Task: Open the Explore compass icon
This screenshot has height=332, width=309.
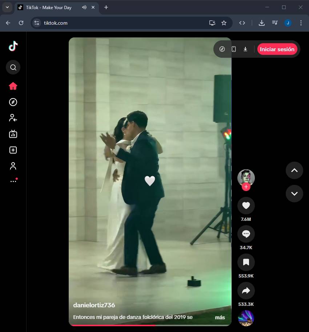Action: (x=13, y=102)
